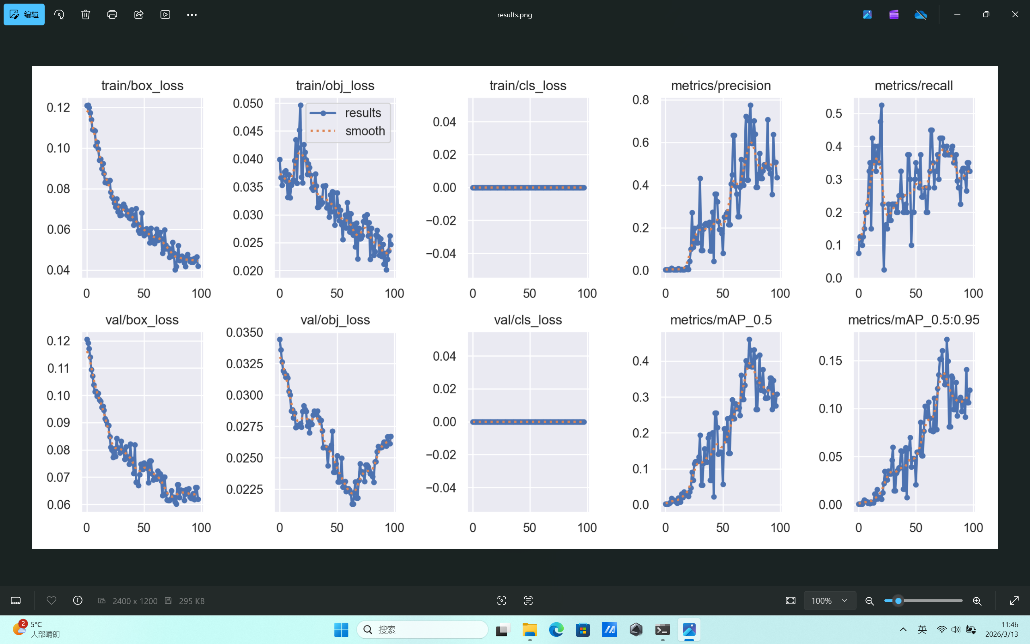This screenshot has width=1030, height=644.
Task: Click the zoom in magnifier
Action: tap(977, 601)
